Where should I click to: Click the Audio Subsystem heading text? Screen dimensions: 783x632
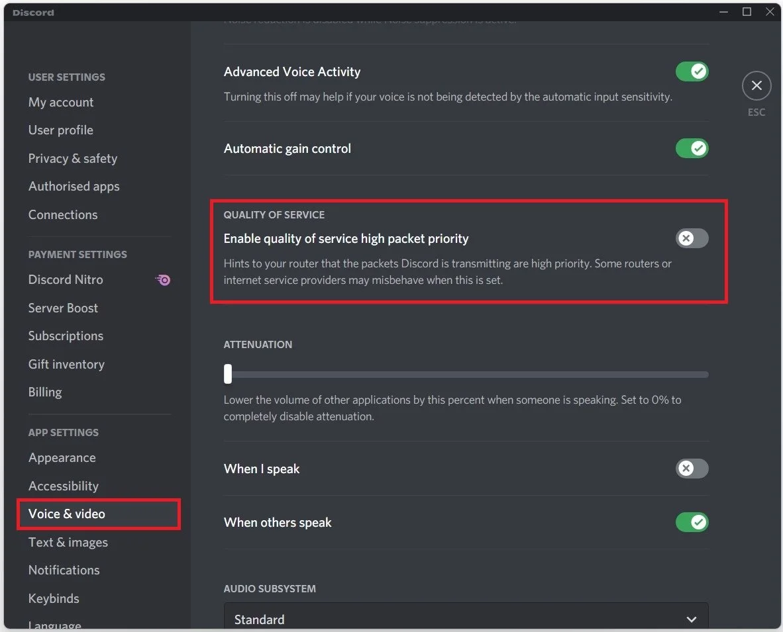[270, 588]
